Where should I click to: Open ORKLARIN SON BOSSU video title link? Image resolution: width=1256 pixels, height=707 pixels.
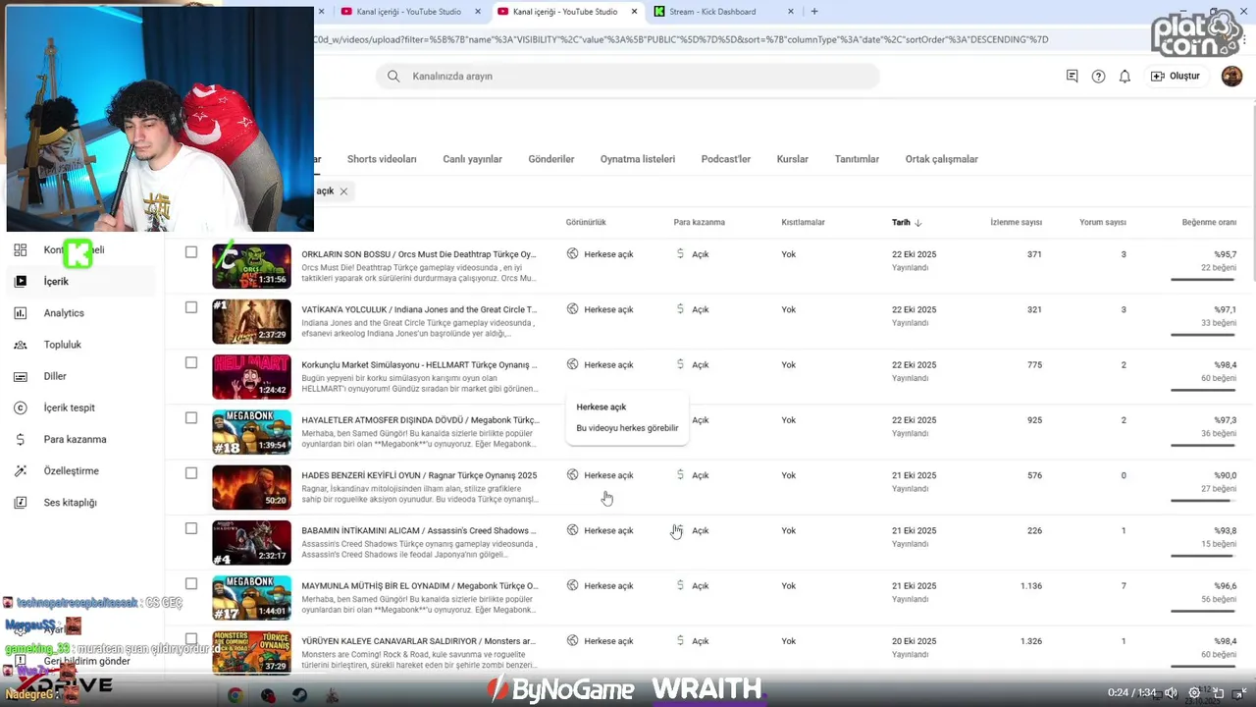coord(418,254)
